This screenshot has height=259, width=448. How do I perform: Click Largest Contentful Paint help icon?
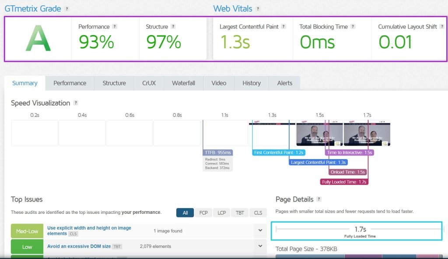tap(283, 27)
